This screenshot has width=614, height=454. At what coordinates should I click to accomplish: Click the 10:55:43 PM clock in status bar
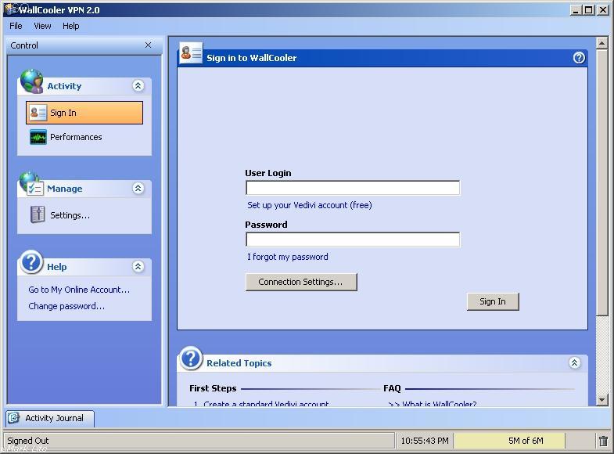click(425, 441)
